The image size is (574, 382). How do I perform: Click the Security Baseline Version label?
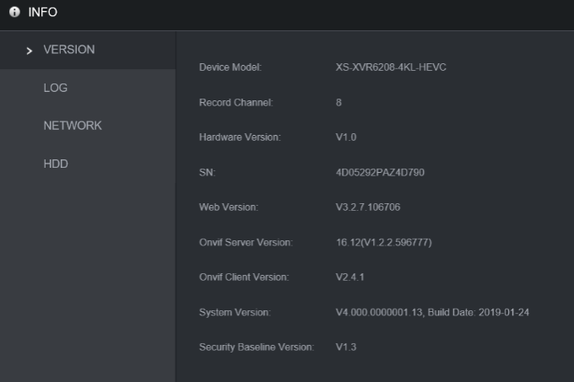tap(257, 347)
